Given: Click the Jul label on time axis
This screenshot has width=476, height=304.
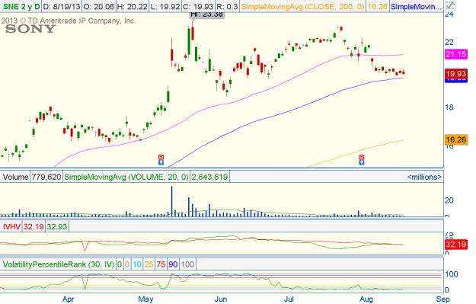Looking at the screenshot, I should tap(289, 299).
